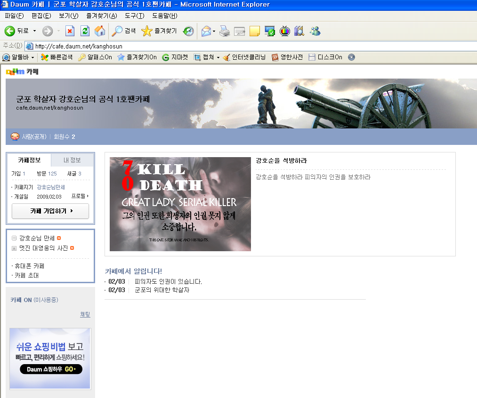Click the 영한사전 dictionary icon
This screenshot has height=398, width=477.
(275, 57)
